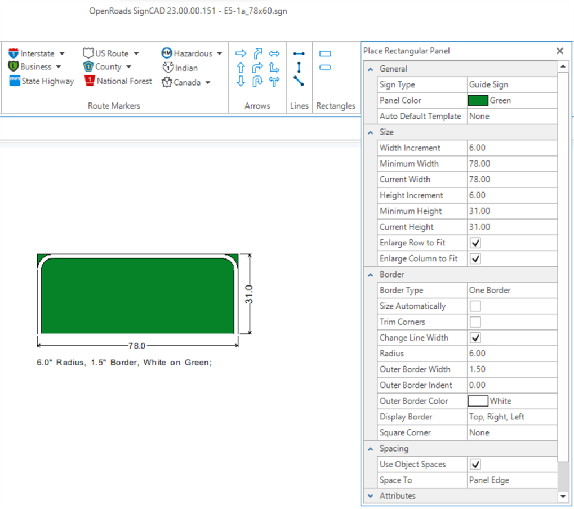Image resolution: width=574 pixels, height=509 pixels.
Task: Click the Width Increment value field
Action: (x=512, y=148)
